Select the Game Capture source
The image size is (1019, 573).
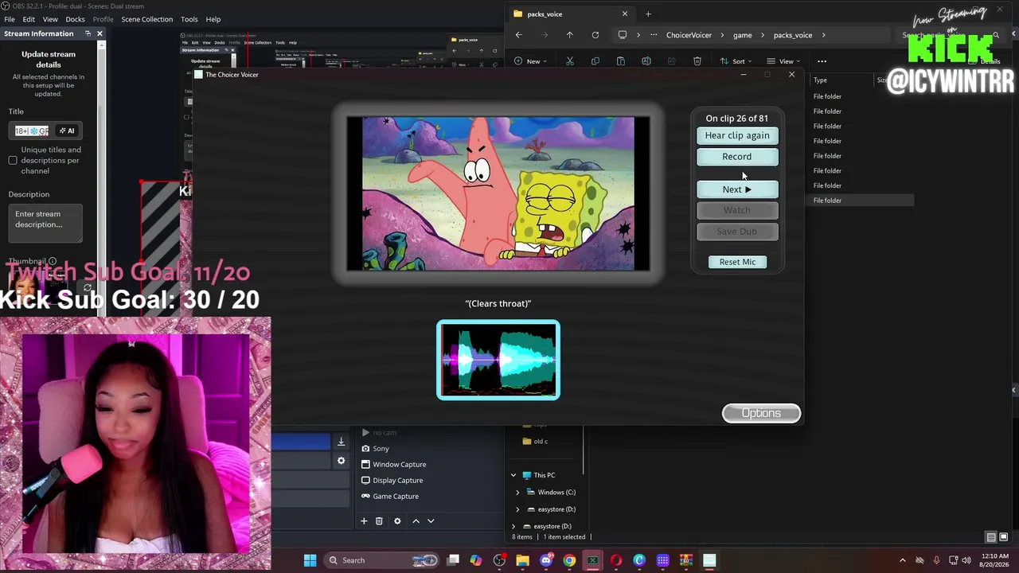(x=396, y=496)
